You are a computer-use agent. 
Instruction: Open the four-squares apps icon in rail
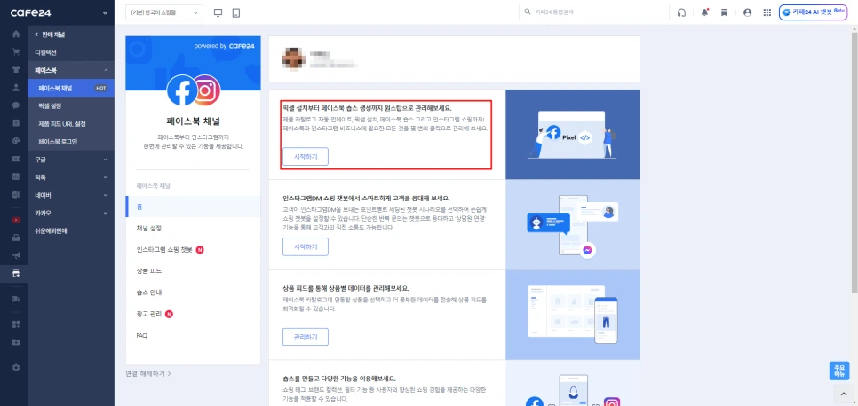pyautogui.click(x=16, y=324)
